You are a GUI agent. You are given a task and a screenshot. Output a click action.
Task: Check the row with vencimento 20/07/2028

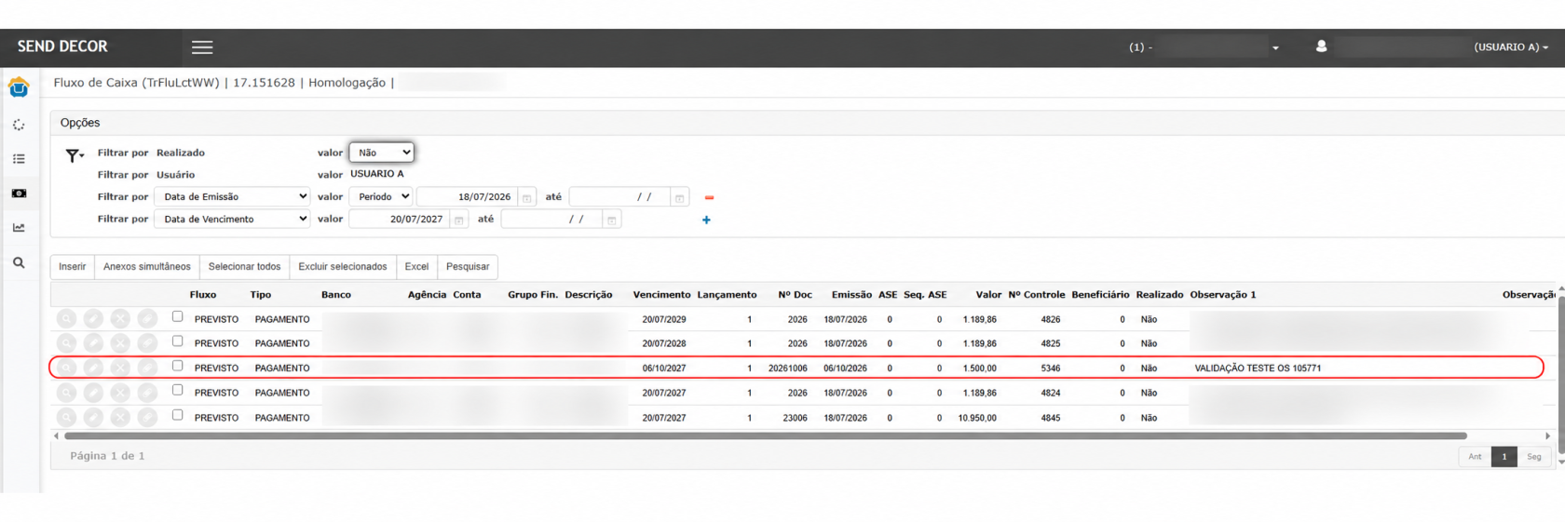(177, 341)
